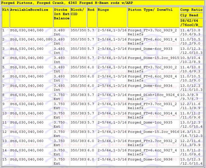This screenshot has width=206, height=168.
Task: Click piston 'Forged_Dome-15.2cc_9916'
Action: 153,134
